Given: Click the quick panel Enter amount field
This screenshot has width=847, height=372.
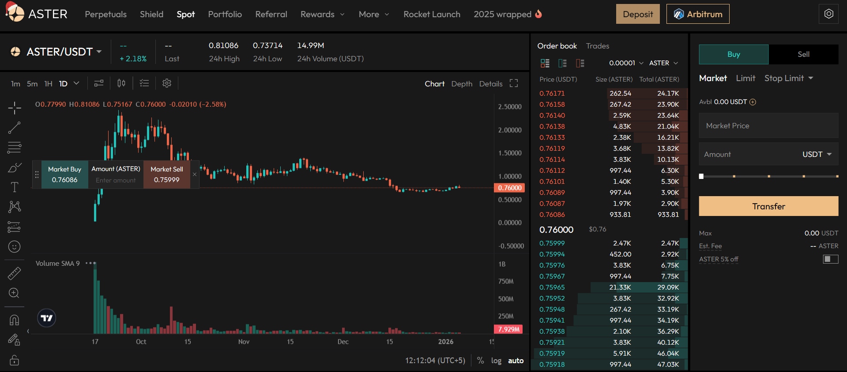Looking at the screenshot, I should [116, 180].
